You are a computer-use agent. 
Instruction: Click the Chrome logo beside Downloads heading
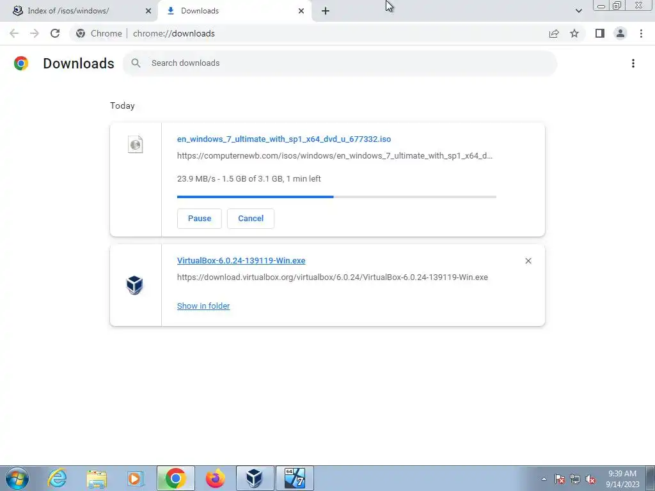click(x=21, y=63)
